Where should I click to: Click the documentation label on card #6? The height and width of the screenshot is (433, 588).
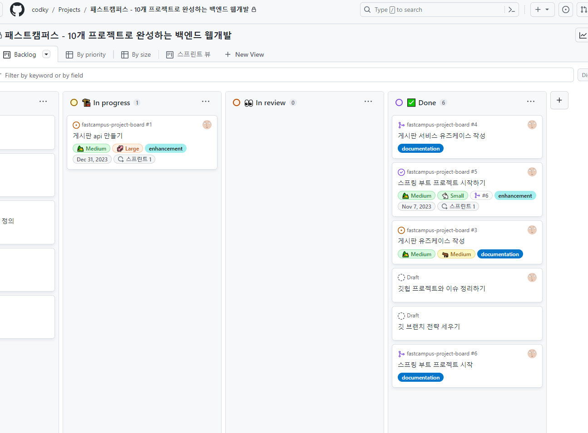pyautogui.click(x=420, y=377)
